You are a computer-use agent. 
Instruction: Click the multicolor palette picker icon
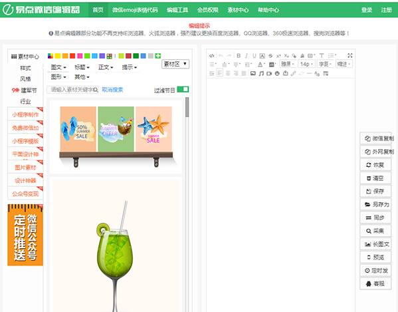pyautogui.click(x=50, y=56)
